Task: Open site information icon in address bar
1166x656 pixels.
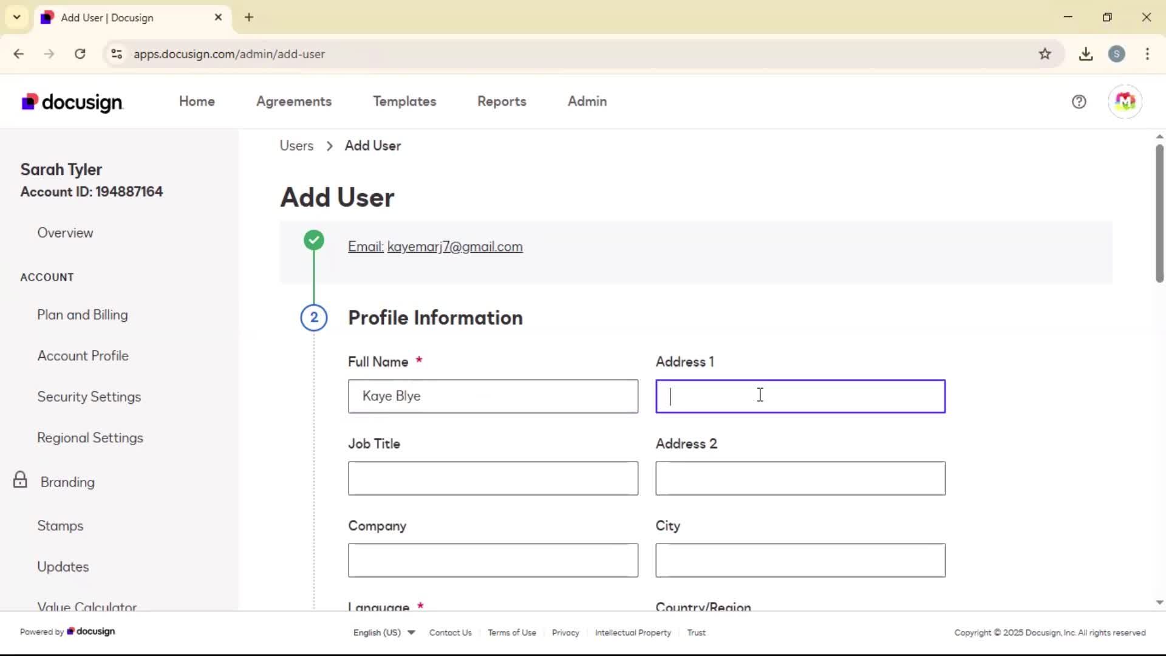Action: 117,54
